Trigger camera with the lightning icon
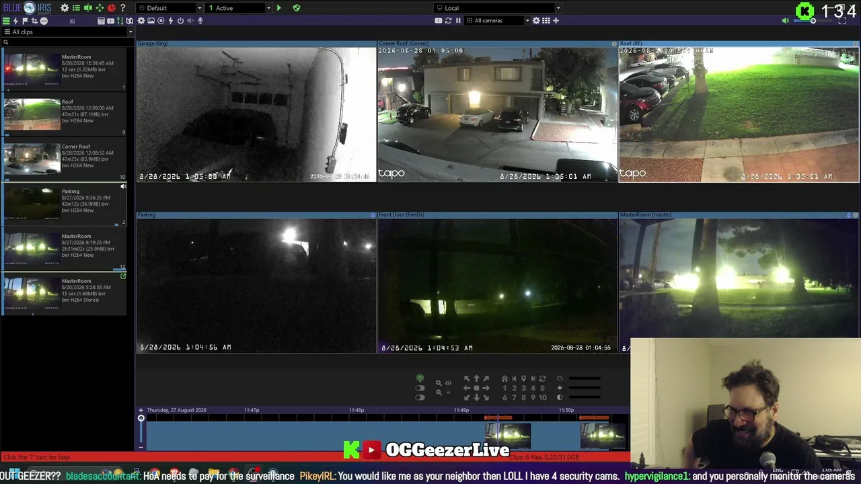 click(x=170, y=21)
